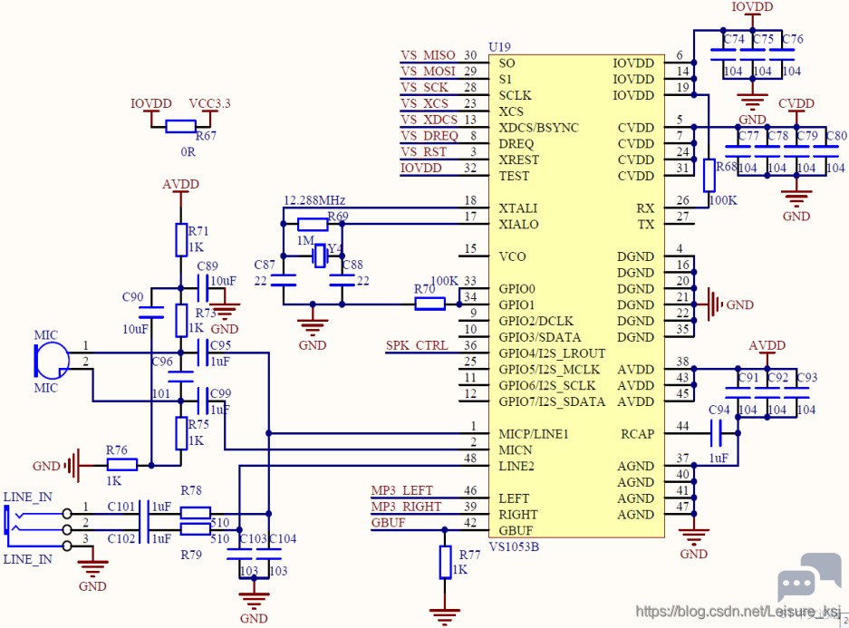Image resolution: width=849 pixels, height=628 pixels.
Task: Click the XDCS/BSYNC pin name
Action: [x=539, y=128]
